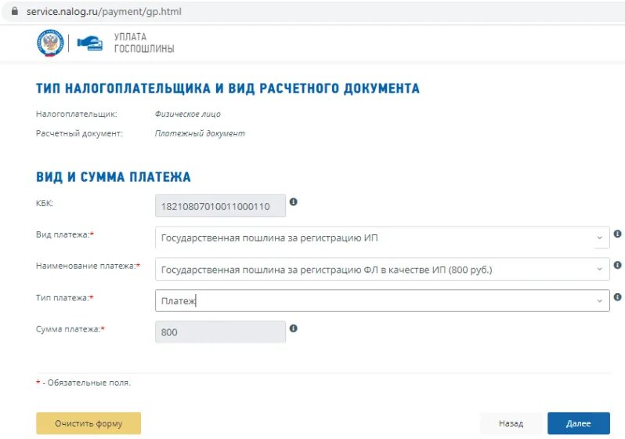Click the info icon next to КБК field
This screenshot has width=625, height=439.
click(294, 202)
